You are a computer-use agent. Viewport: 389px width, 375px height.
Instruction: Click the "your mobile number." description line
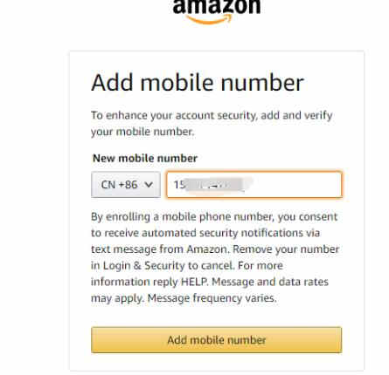pos(142,132)
